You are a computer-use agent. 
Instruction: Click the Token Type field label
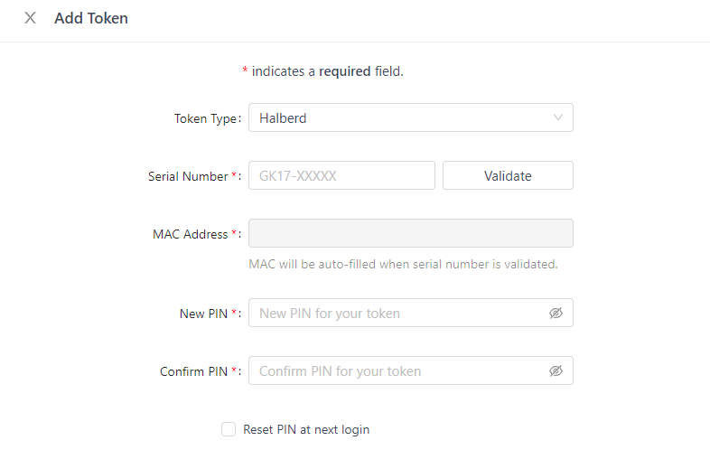[x=206, y=118]
